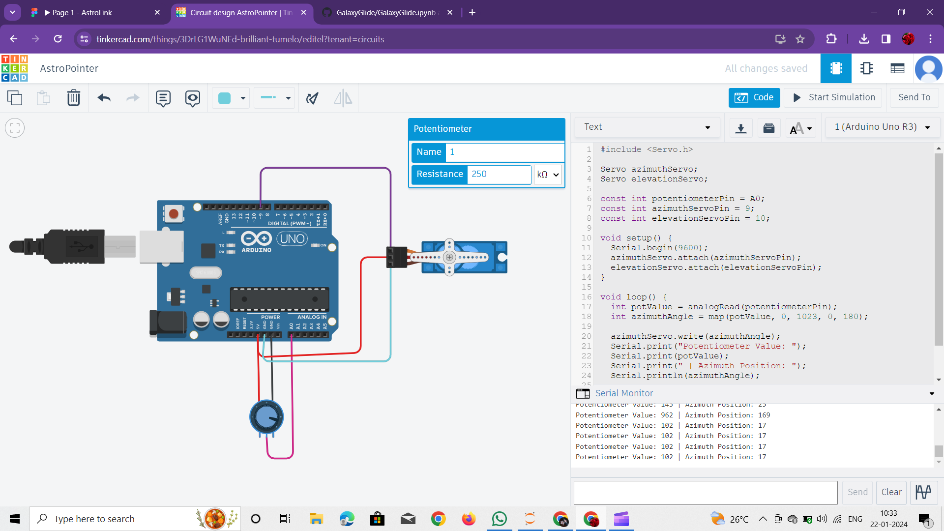944x531 pixels.
Task: Expand the kΩ resistance unit dropdown
Action: click(548, 175)
